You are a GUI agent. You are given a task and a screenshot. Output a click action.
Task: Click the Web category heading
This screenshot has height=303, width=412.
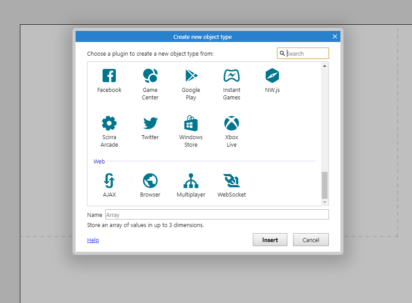[x=99, y=162]
